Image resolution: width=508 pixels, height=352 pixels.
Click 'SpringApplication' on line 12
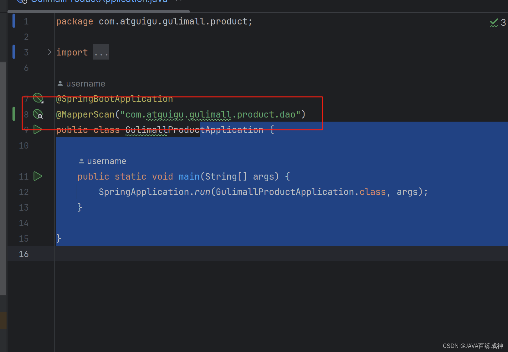pos(144,192)
